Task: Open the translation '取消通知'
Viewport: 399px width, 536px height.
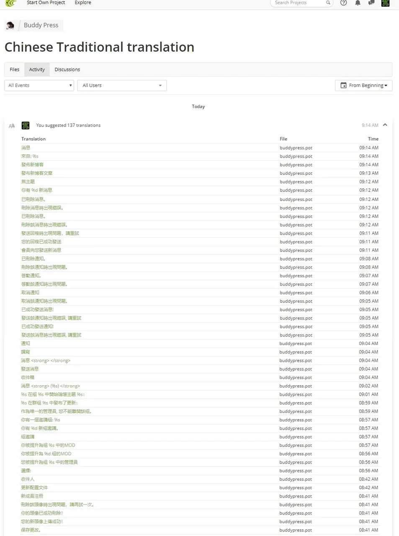Action: point(30,293)
